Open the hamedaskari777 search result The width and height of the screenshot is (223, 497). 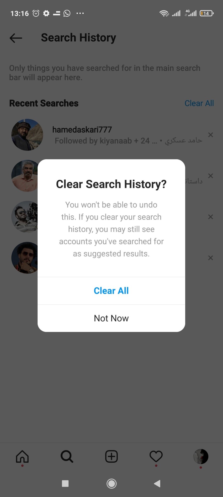(112, 135)
